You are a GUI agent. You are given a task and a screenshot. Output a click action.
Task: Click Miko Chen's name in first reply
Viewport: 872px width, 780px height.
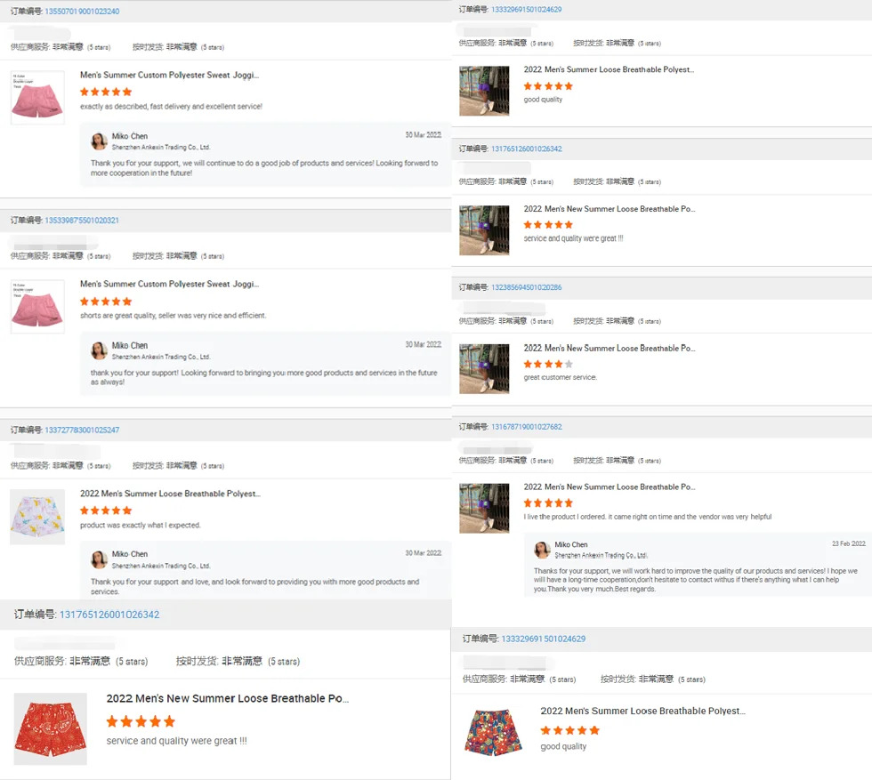pos(130,136)
